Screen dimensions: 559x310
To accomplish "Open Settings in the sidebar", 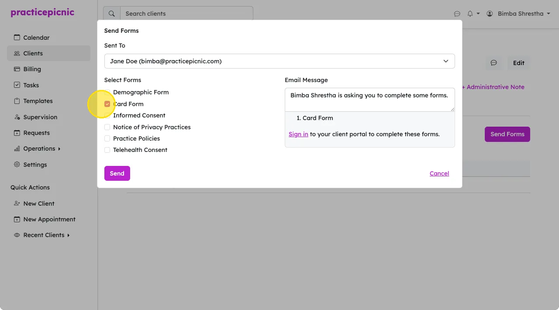I will (x=48, y=165).
